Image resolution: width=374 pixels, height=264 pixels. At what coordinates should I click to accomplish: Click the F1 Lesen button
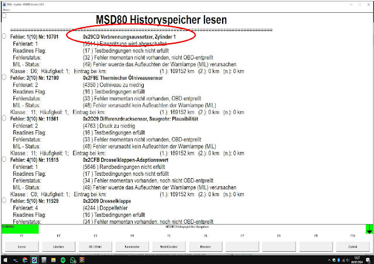(x=22, y=246)
